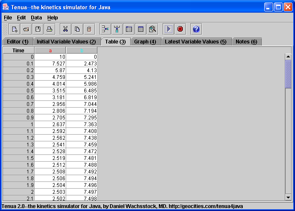Select cell with value 2.592
295x211 pixels.
click(50, 131)
